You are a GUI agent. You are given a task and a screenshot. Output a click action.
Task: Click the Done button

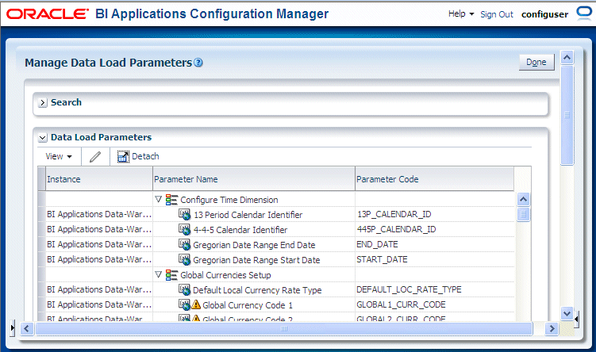coord(536,63)
